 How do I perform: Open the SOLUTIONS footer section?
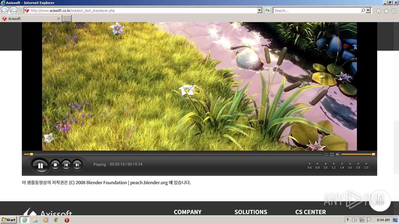tap(251, 212)
